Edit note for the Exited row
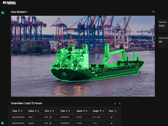Viewport: 168px width, 126px height. tap(112, 117)
